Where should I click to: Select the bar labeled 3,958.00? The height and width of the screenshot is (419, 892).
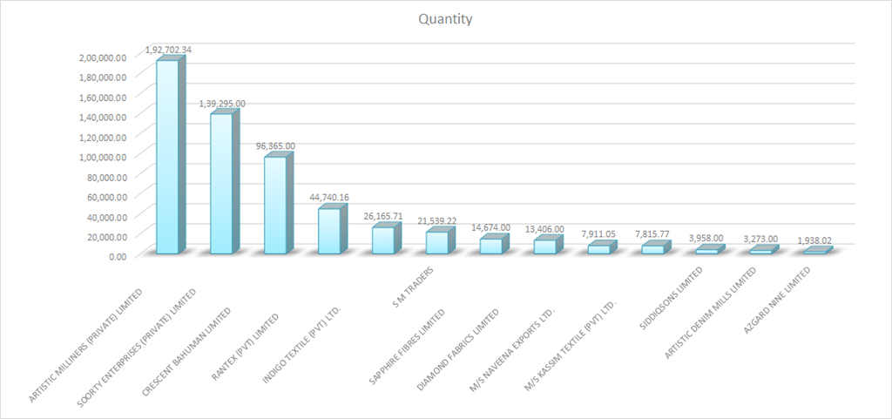coord(711,249)
